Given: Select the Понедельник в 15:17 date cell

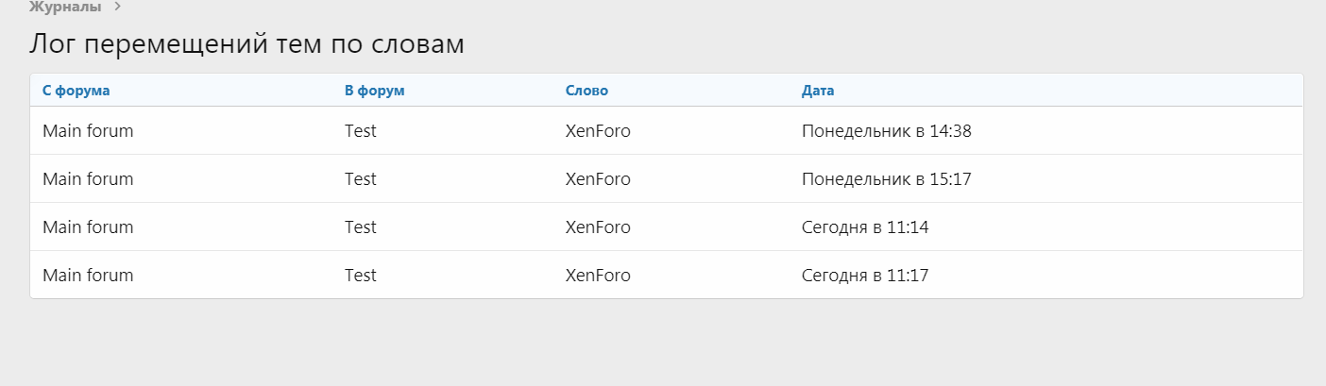Looking at the screenshot, I should [886, 179].
